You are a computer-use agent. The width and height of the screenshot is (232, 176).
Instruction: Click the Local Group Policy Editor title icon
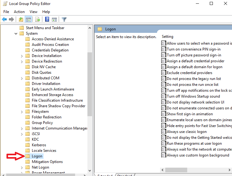click(x=5, y=3)
